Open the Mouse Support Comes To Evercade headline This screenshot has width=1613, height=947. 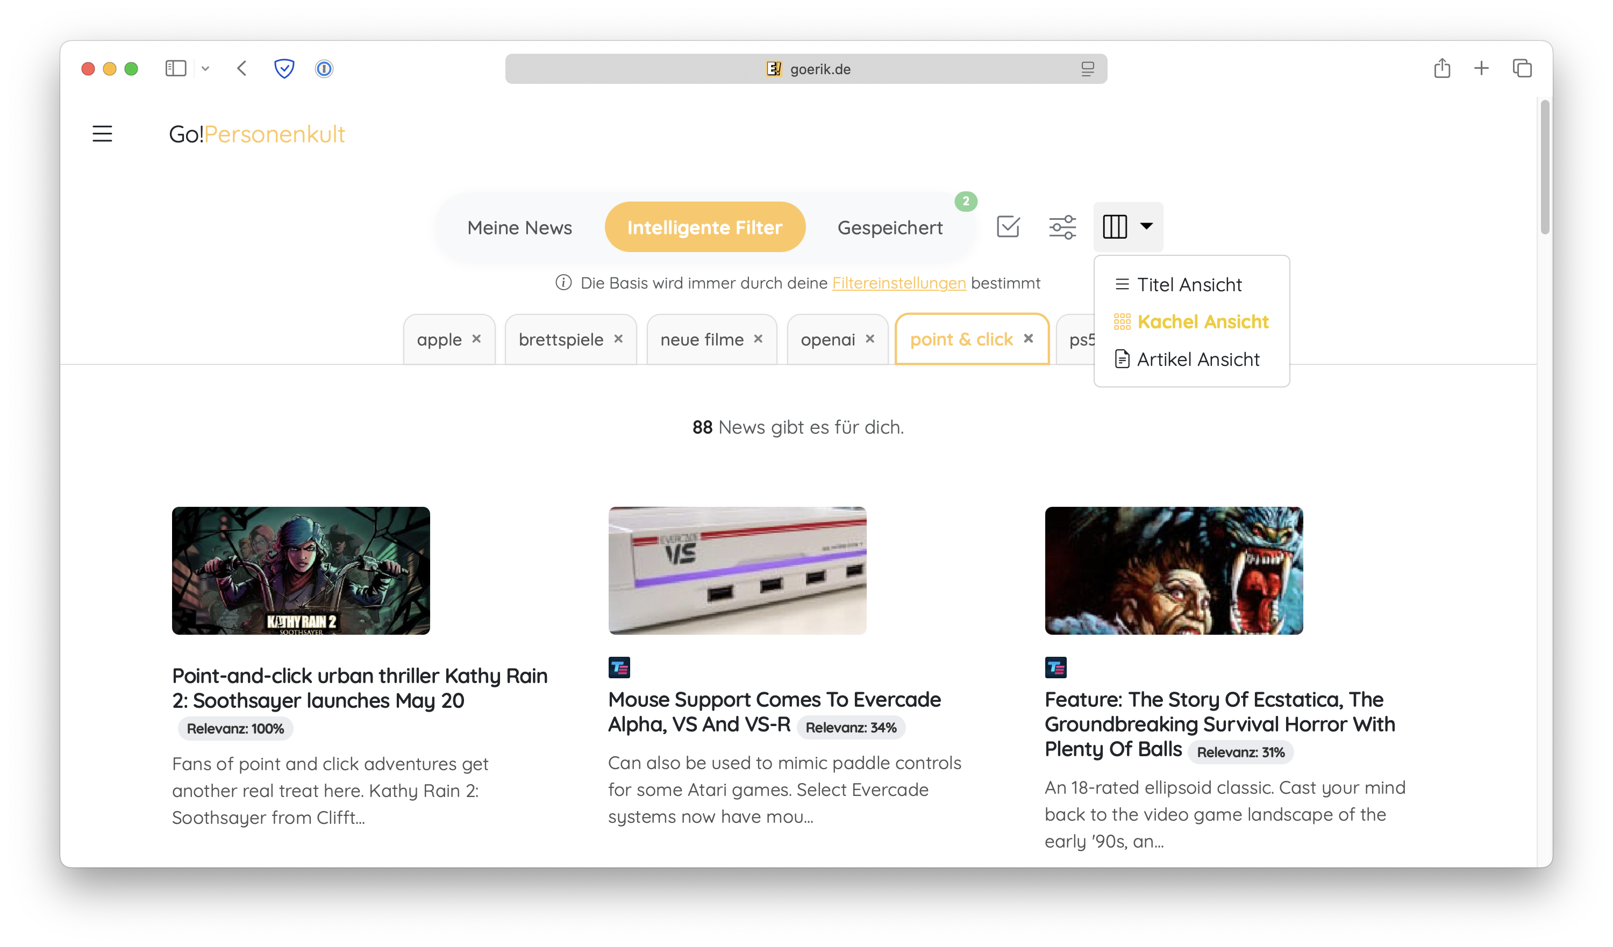[774, 712]
